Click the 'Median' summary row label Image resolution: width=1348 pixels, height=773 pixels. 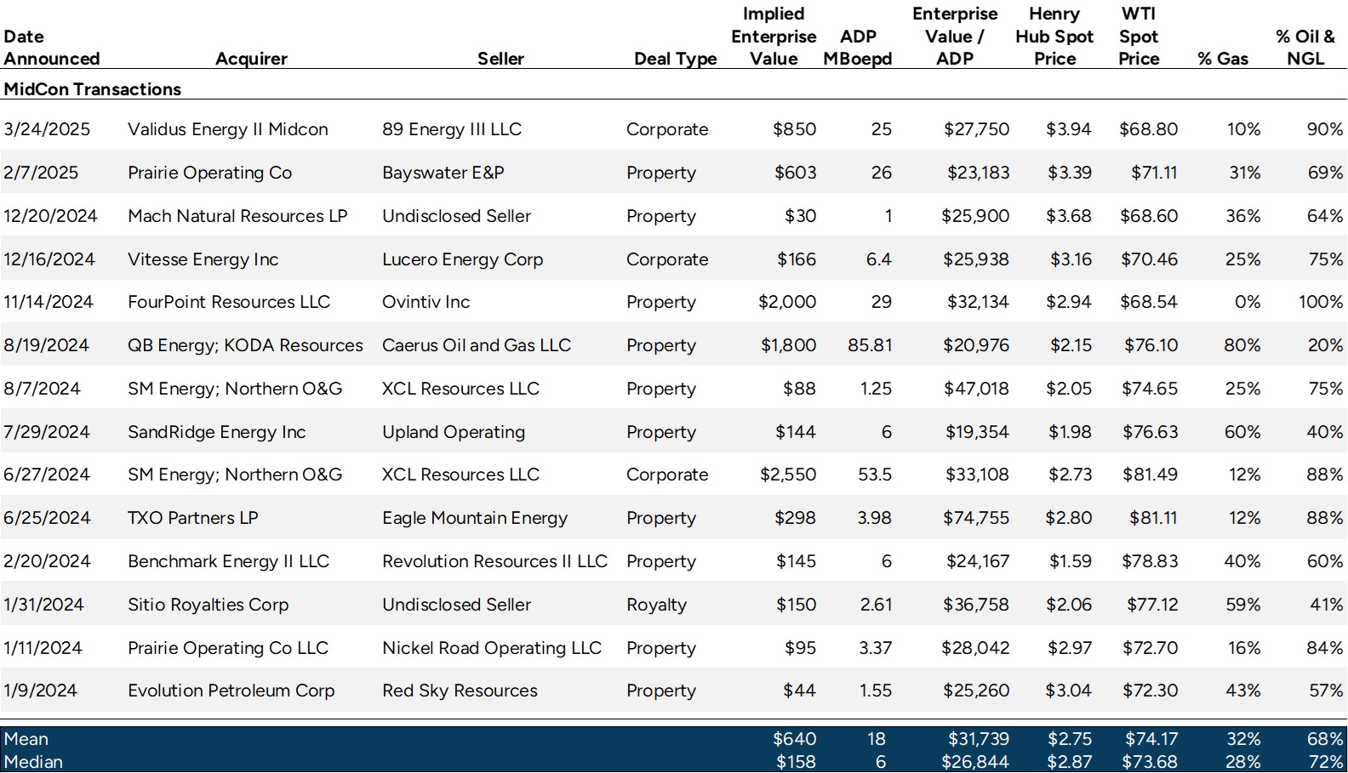[33, 762]
